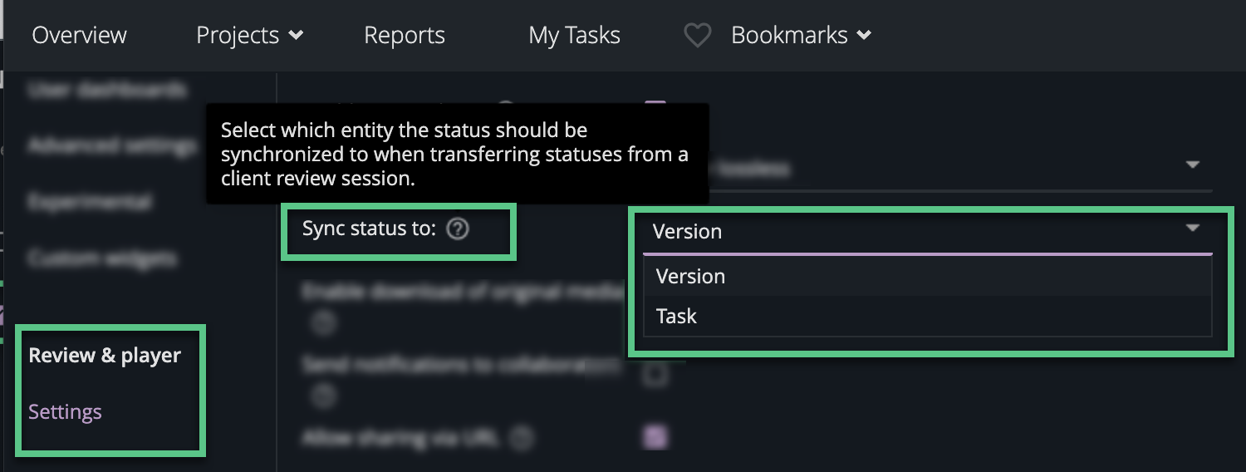The image size is (1246, 472).
Task: Click the Sync status help question icon
Action: click(458, 229)
